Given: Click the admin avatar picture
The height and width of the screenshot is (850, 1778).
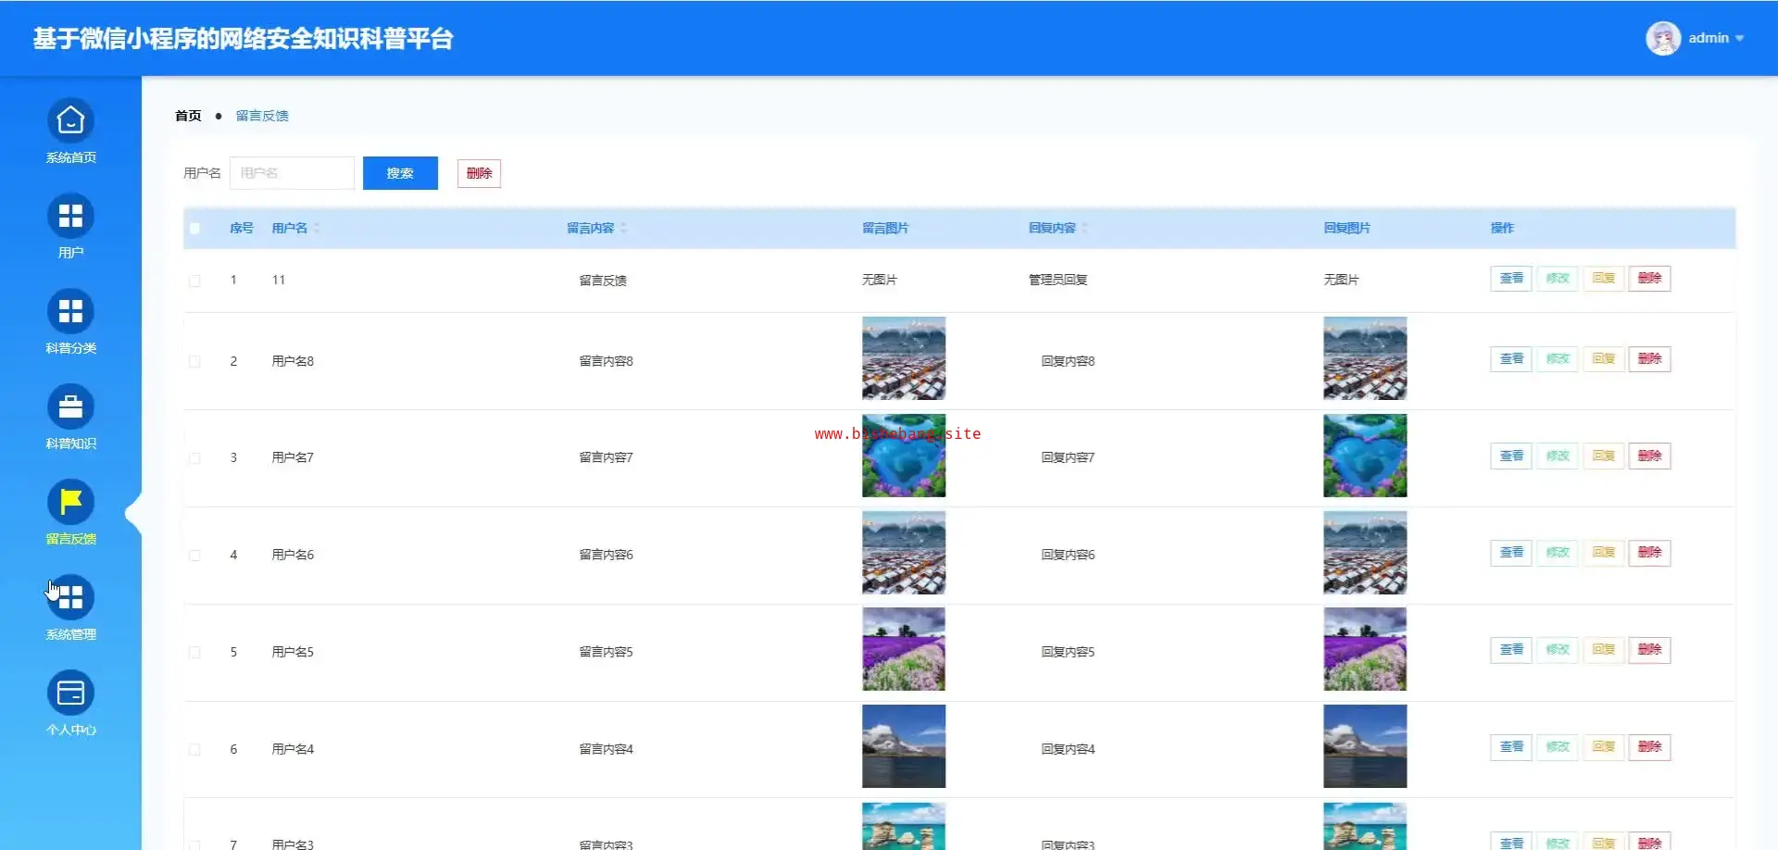Looking at the screenshot, I should click(x=1662, y=38).
